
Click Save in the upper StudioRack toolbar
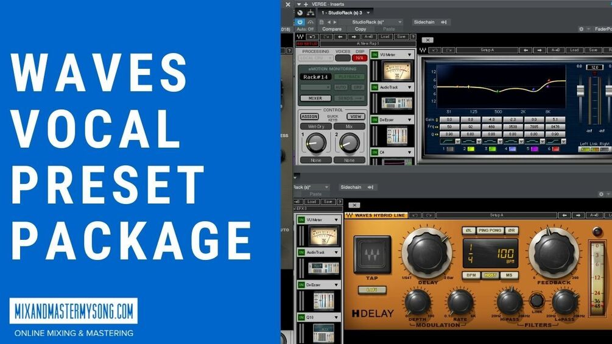(x=401, y=37)
